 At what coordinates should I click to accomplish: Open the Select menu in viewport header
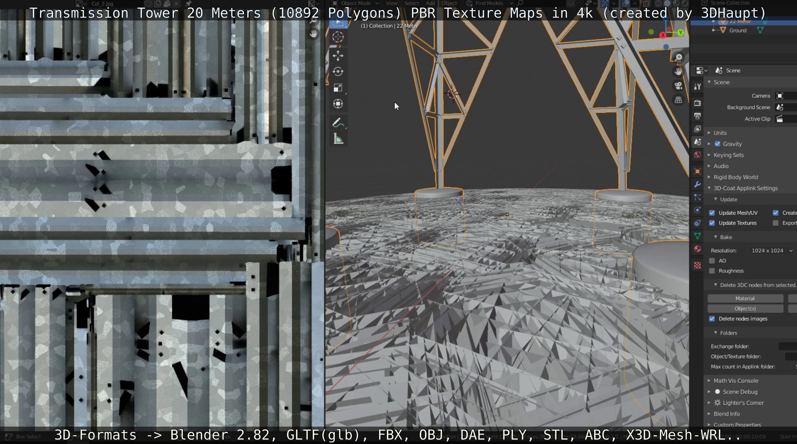click(411, 3)
